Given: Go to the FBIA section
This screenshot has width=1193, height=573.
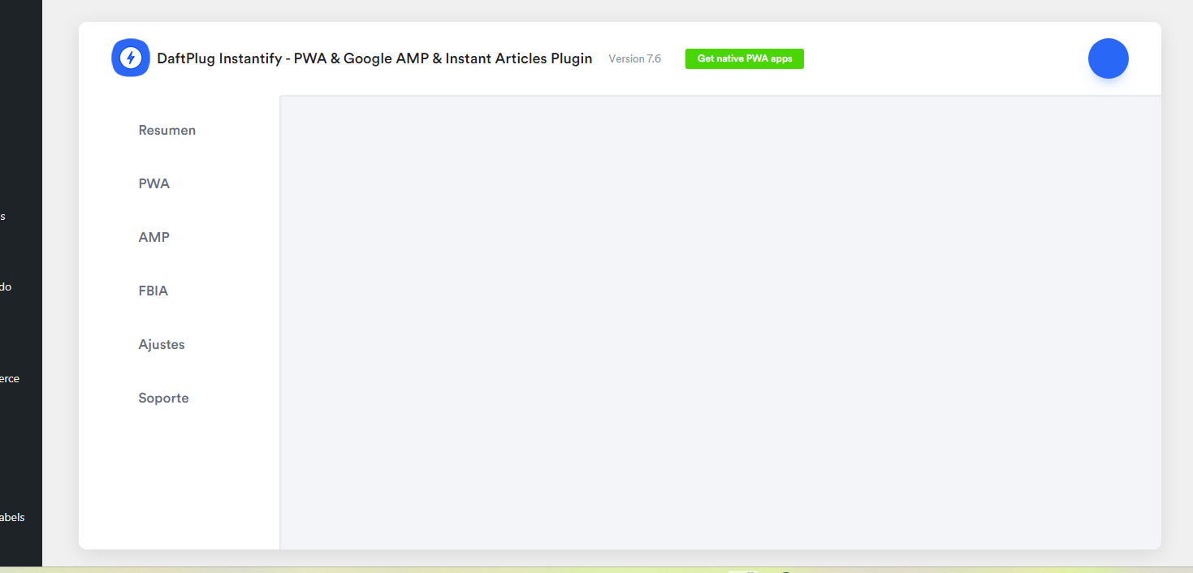Looking at the screenshot, I should pos(153,291).
